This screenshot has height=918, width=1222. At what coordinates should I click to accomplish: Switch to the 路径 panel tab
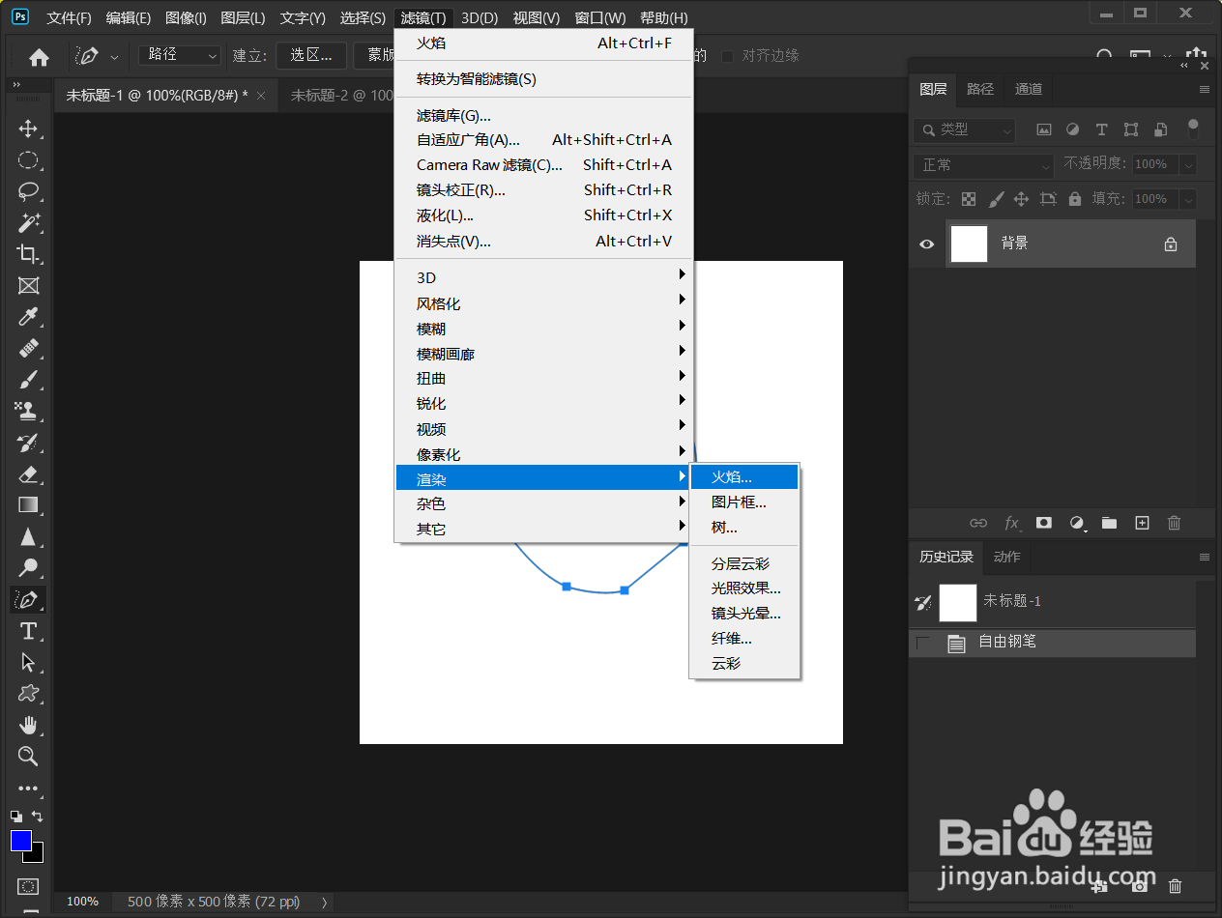pos(980,89)
